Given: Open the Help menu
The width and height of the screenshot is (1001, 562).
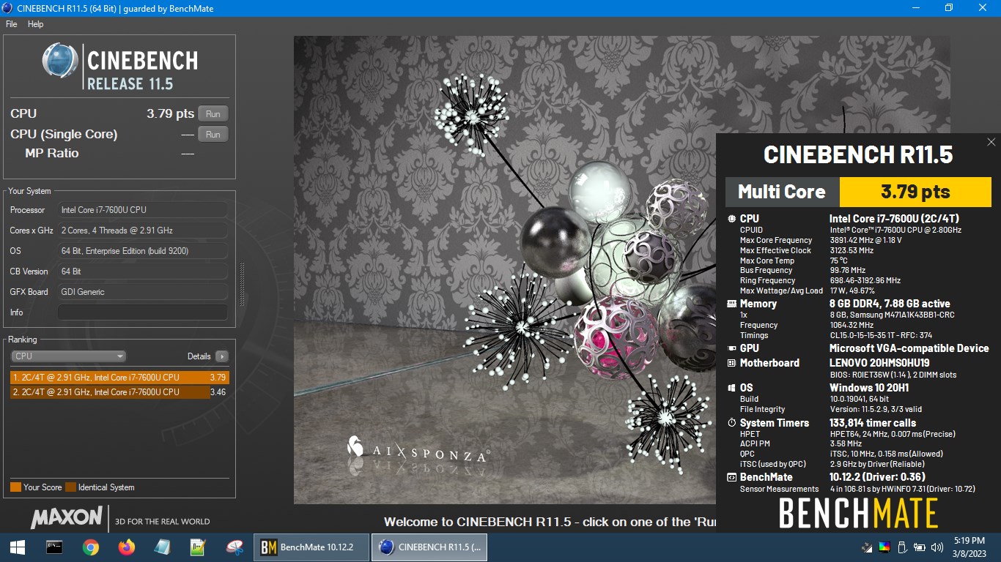Looking at the screenshot, I should pyautogui.click(x=36, y=24).
